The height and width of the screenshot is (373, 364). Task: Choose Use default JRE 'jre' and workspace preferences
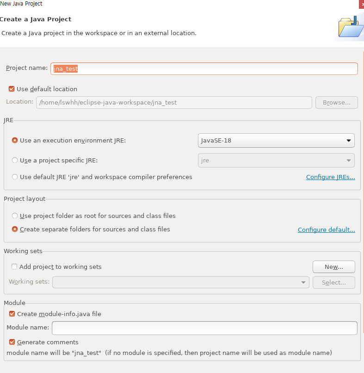click(14, 177)
